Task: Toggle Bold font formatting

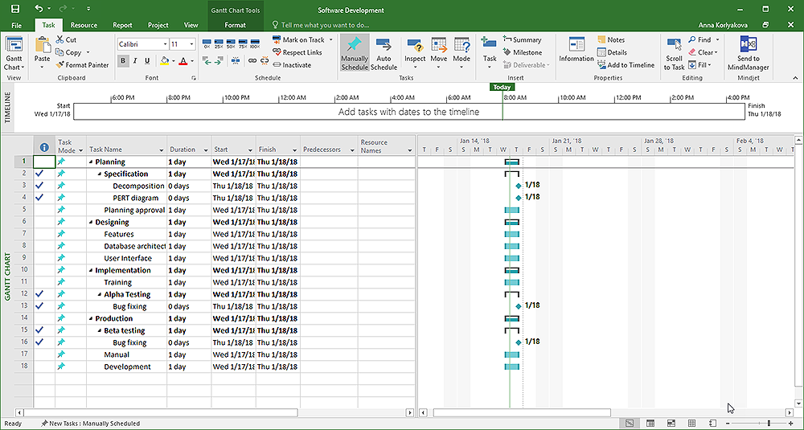Action: click(x=123, y=61)
